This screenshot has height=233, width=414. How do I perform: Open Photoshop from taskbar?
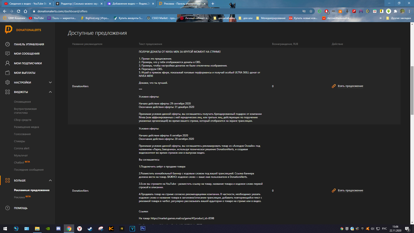tap(143, 229)
